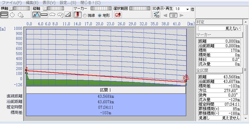The height and width of the screenshot is (124, 249).
Task: Click the right panel scrollbar thumb grip
Action: pos(246,70)
